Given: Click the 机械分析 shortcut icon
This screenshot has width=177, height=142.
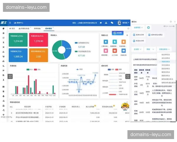Looking at the screenshot, I should point(123,51).
